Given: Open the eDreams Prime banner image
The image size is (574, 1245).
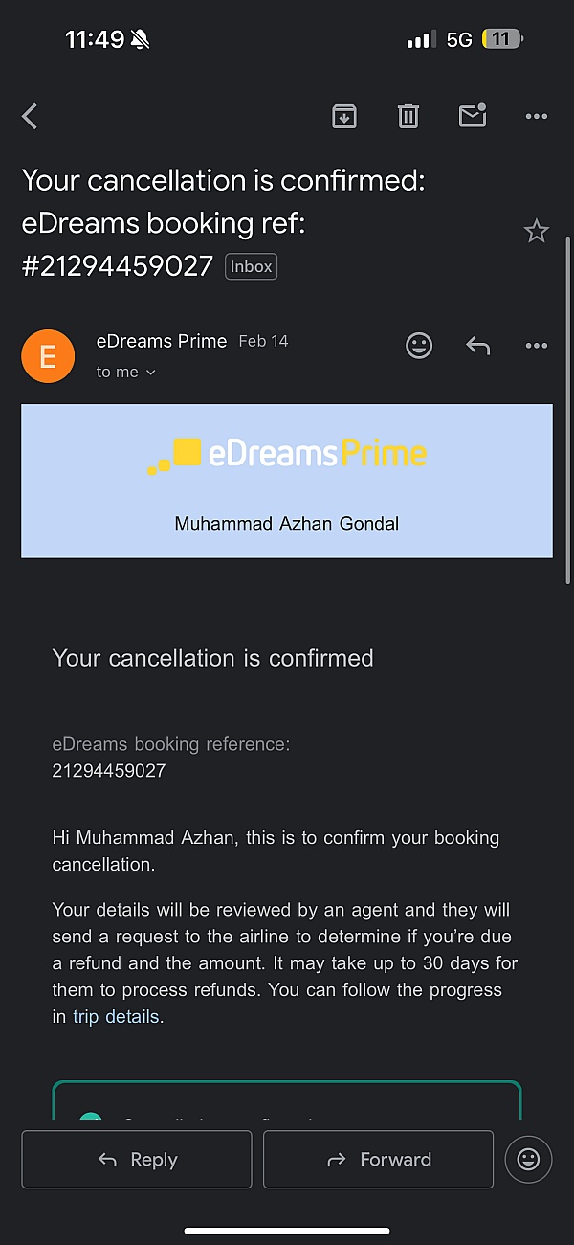Looking at the screenshot, I should pyautogui.click(x=287, y=481).
